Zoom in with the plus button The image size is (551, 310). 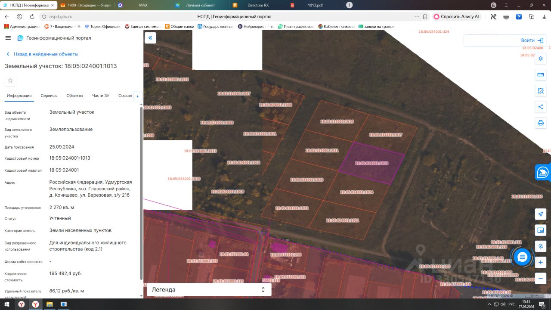[541, 262]
